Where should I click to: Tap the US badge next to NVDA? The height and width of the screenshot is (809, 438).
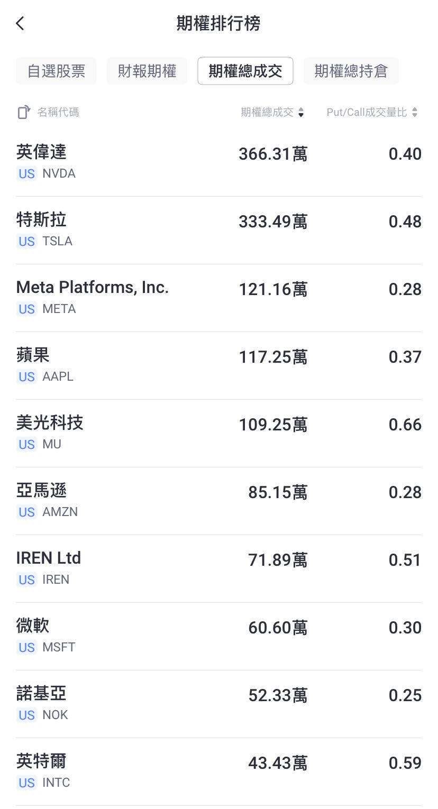26,173
